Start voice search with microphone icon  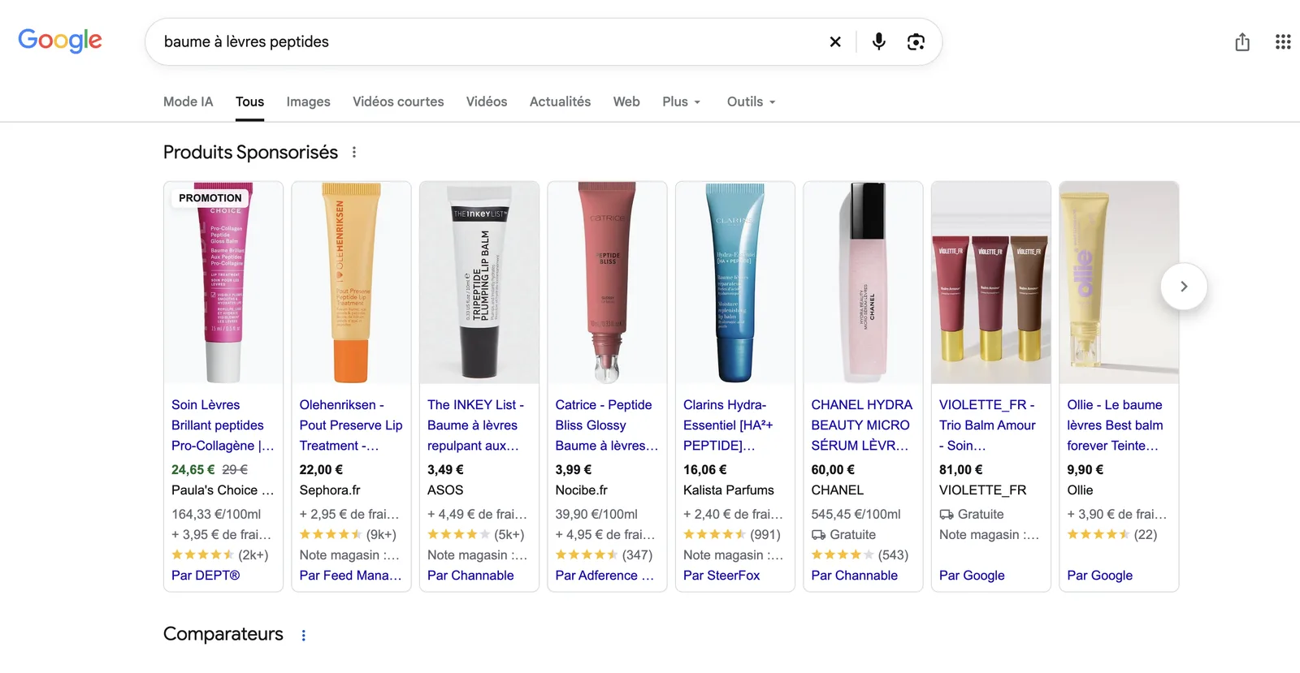878,42
